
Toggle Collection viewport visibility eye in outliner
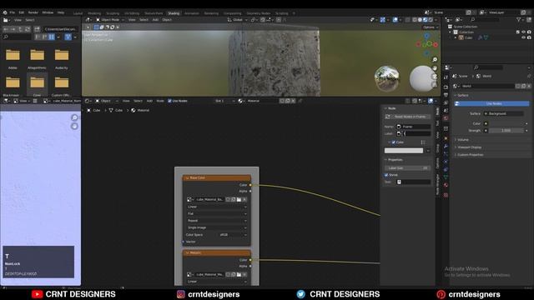(523, 32)
